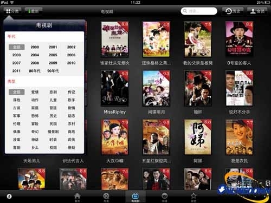Filter by year 2002
This screenshot has width=271, height=203.
71,47
